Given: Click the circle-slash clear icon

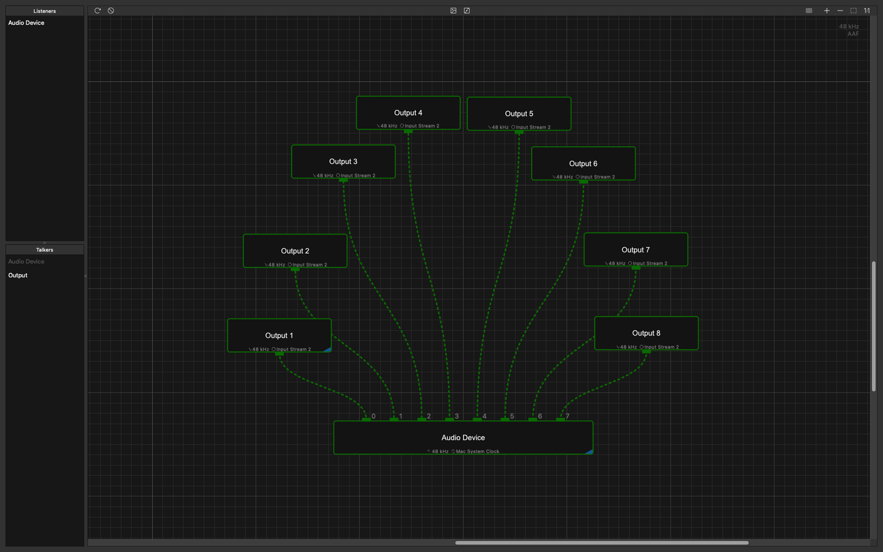Looking at the screenshot, I should point(111,11).
